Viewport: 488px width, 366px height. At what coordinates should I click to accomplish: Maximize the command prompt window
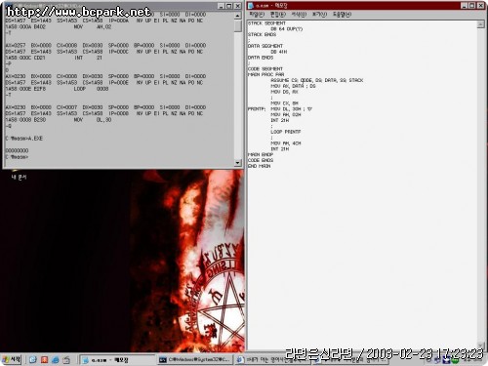229,6
